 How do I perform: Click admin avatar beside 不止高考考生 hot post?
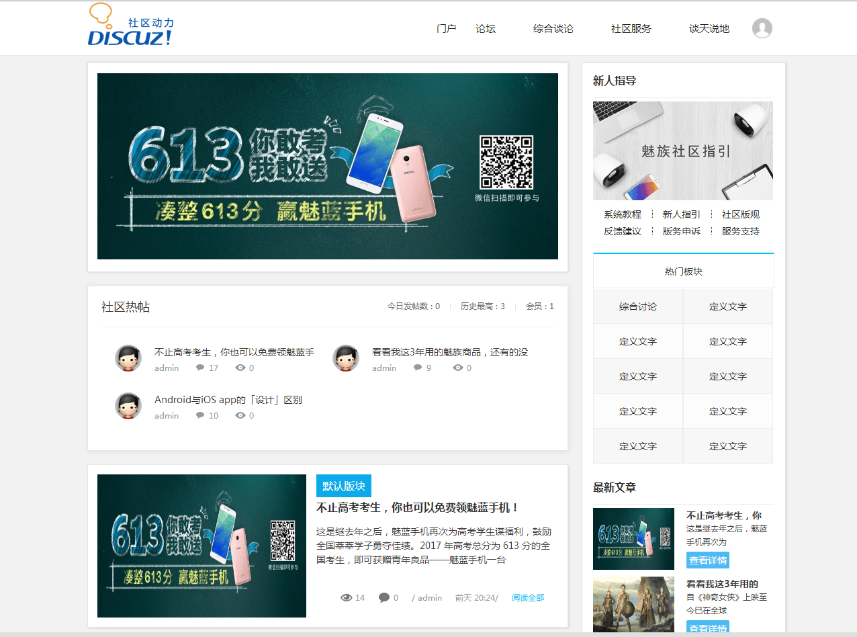click(x=128, y=359)
